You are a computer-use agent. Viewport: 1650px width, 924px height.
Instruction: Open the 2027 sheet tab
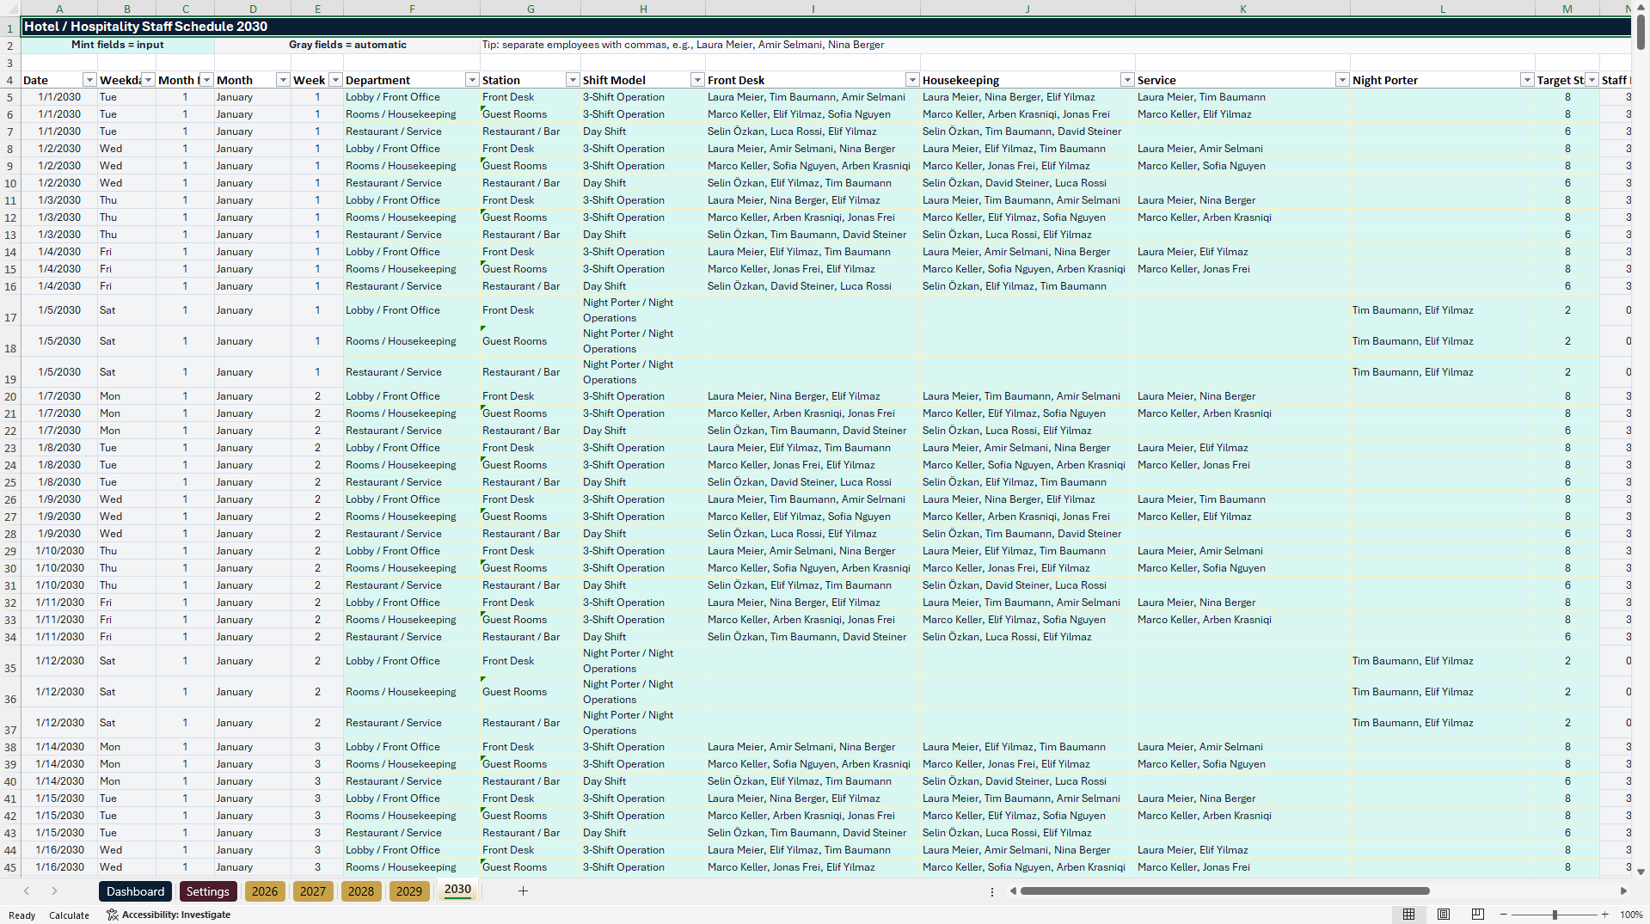click(x=313, y=891)
